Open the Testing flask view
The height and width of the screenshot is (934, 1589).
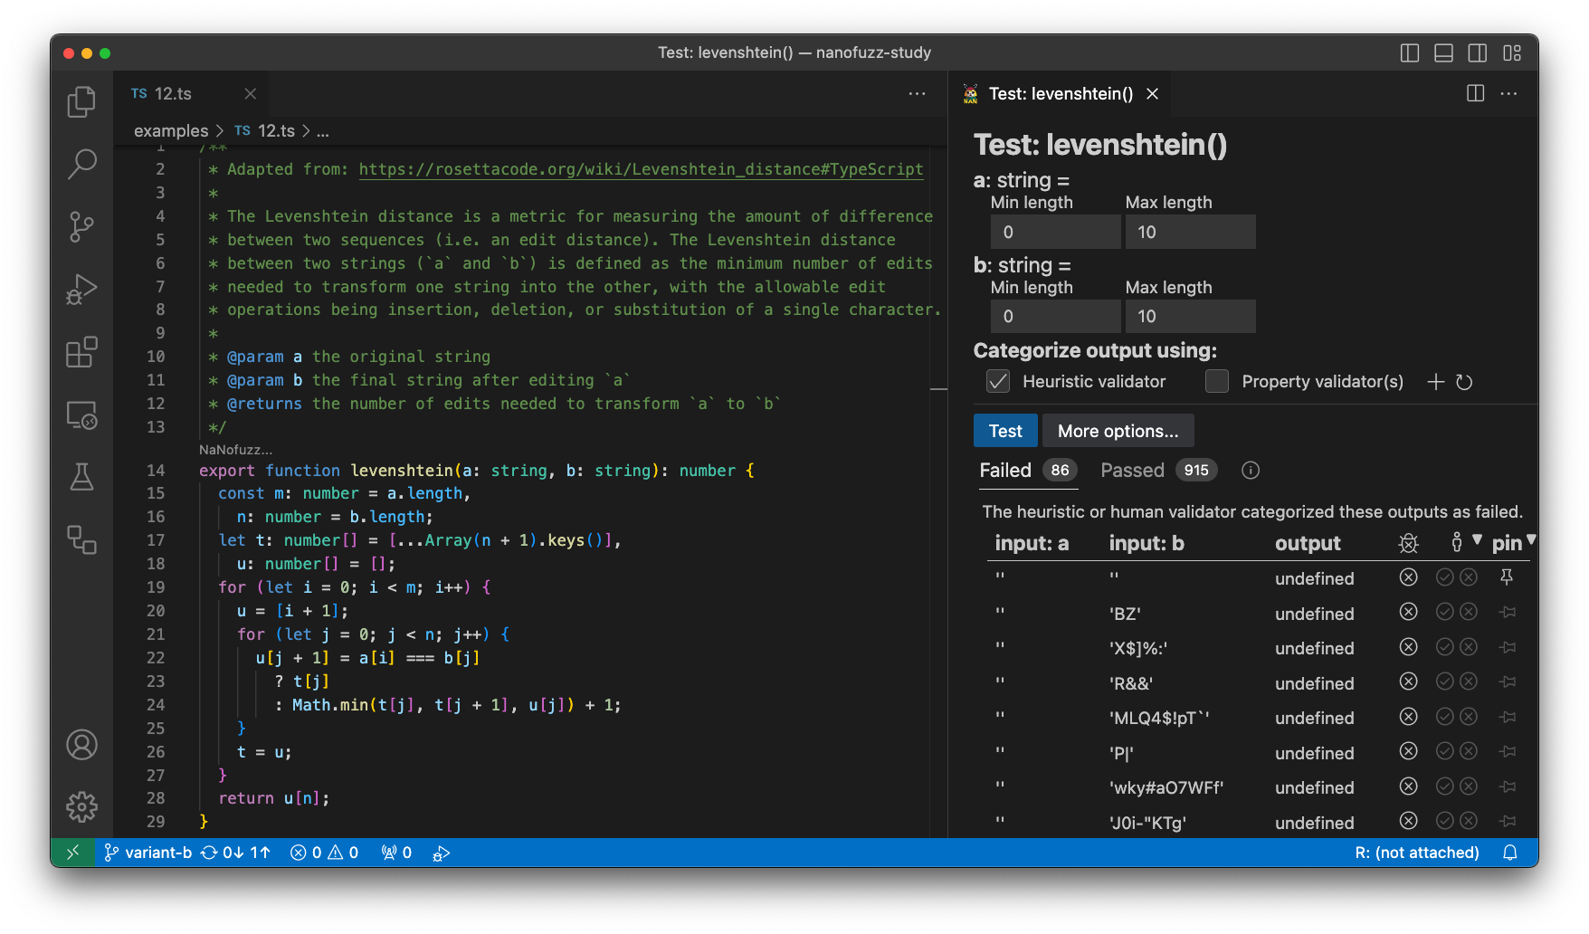coord(81,476)
